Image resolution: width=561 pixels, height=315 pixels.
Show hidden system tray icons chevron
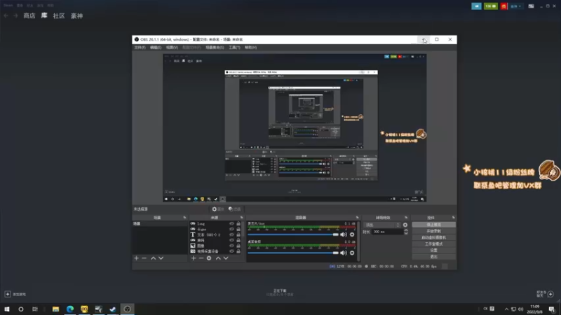click(506, 309)
